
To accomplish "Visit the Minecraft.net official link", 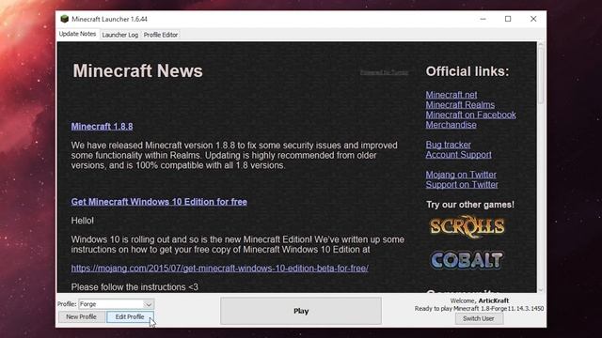I will 451,95.
